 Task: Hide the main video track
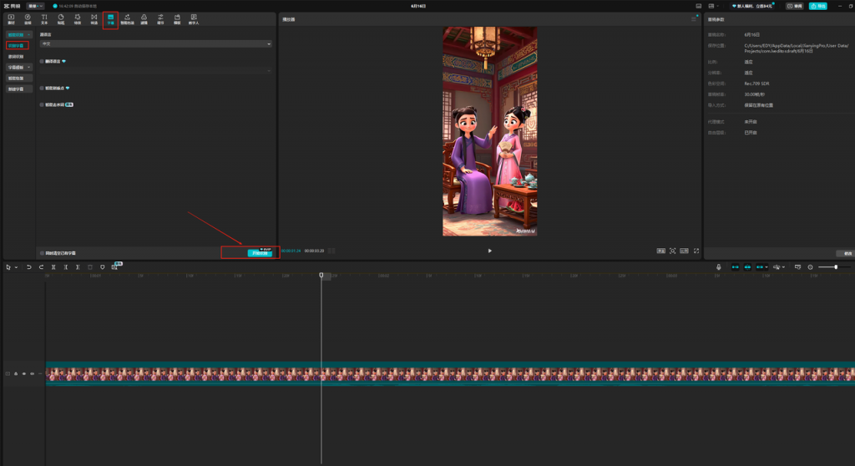[x=24, y=374]
